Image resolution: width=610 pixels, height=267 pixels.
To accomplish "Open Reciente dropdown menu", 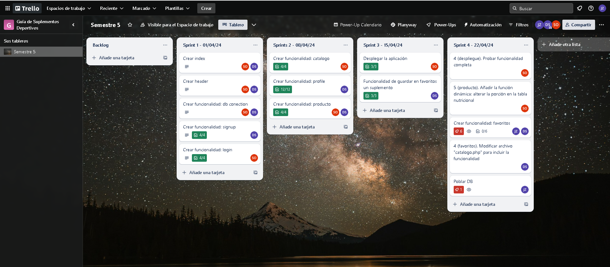I will (112, 8).
